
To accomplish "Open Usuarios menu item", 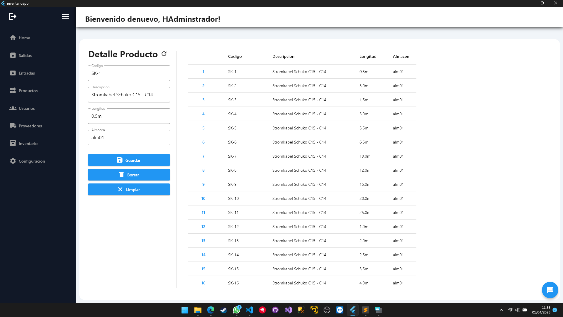I will [x=38, y=108].
